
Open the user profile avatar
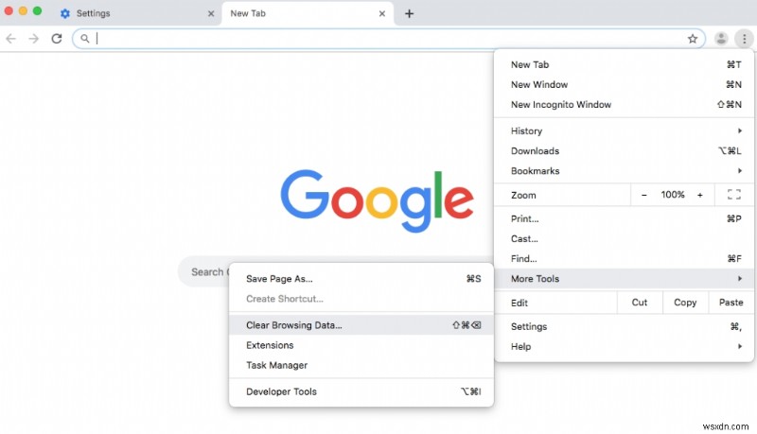coord(721,39)
